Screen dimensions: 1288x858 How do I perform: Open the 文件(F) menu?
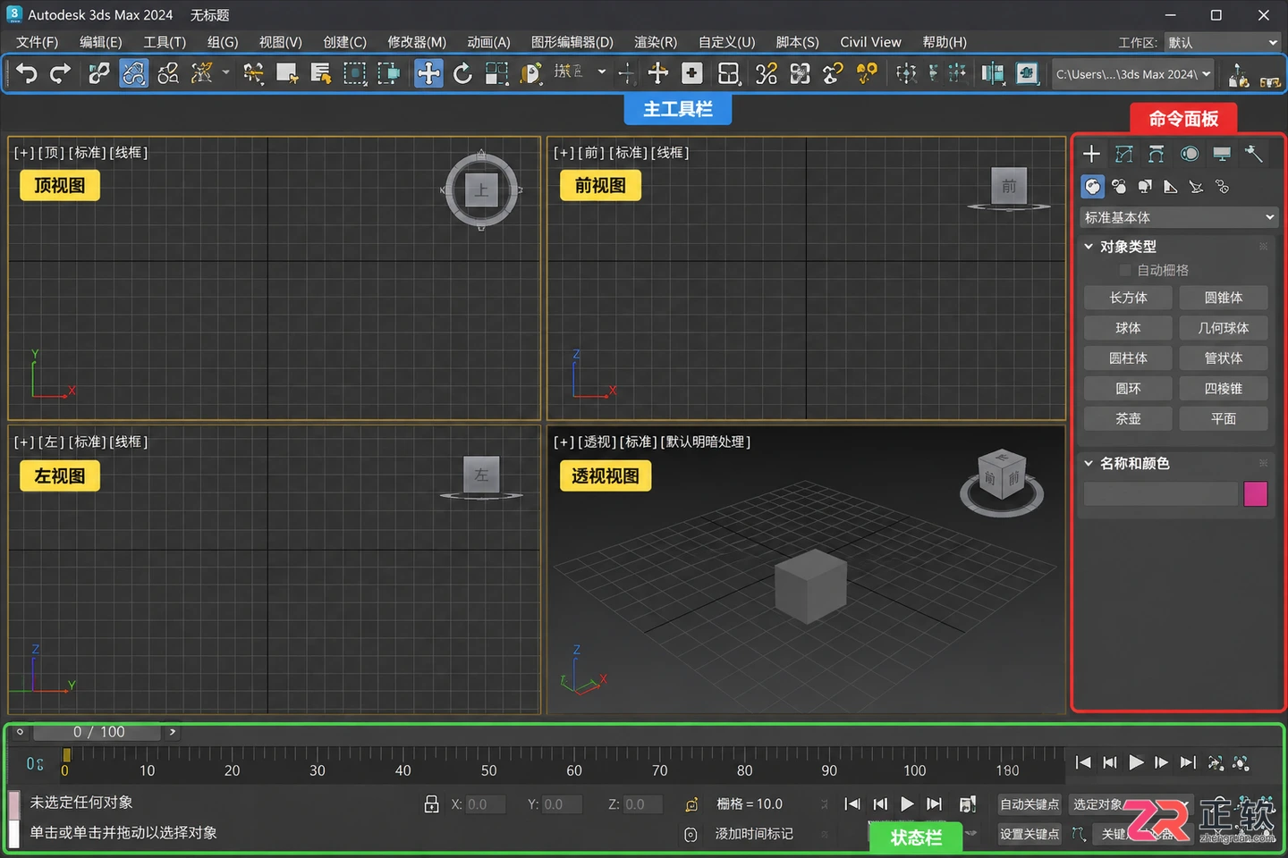point(37,42)
